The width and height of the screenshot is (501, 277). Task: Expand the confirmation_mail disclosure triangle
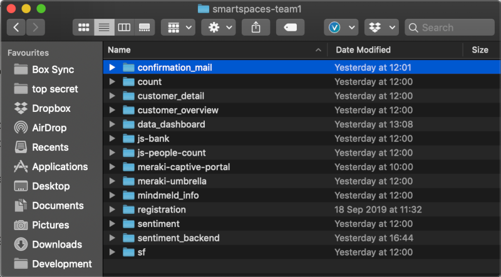point(112,68)
